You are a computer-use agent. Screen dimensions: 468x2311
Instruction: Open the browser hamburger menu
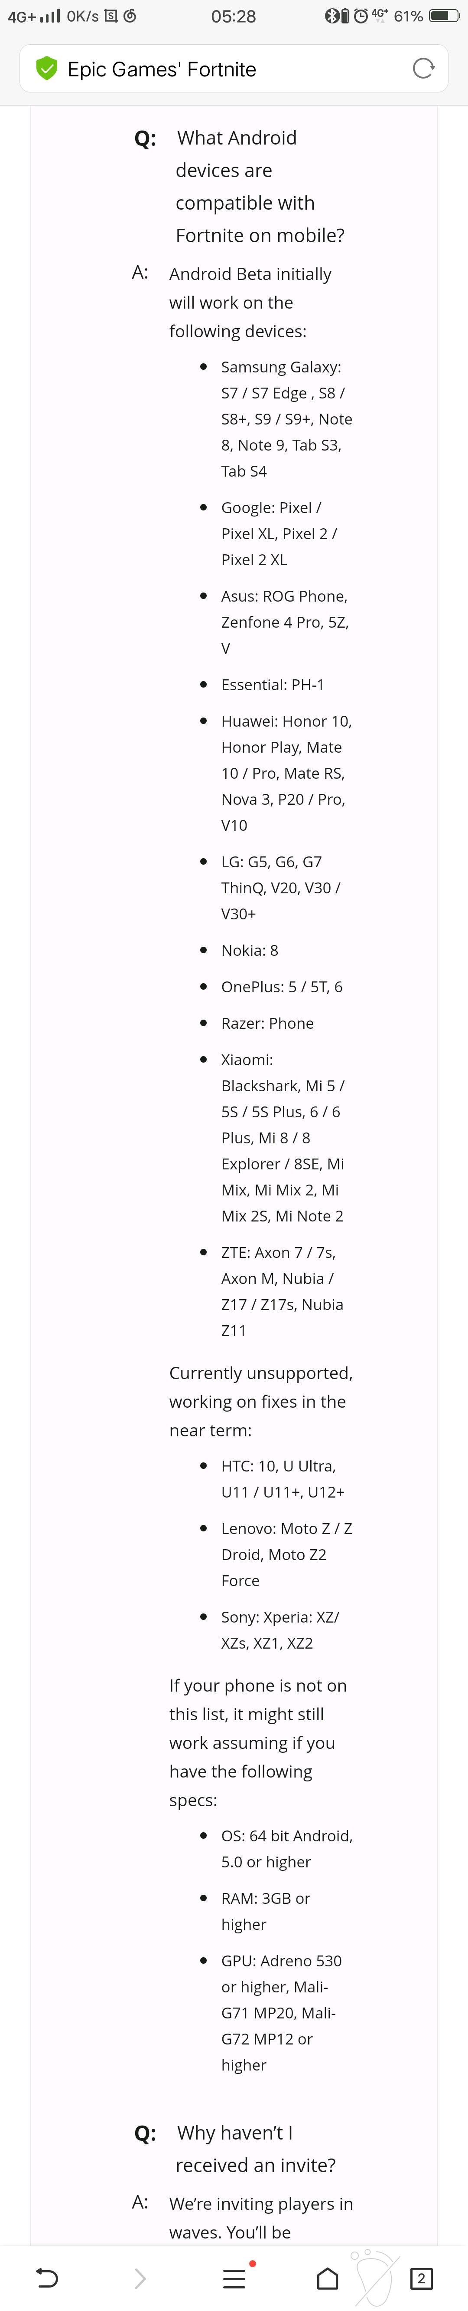click(234, 2278)
